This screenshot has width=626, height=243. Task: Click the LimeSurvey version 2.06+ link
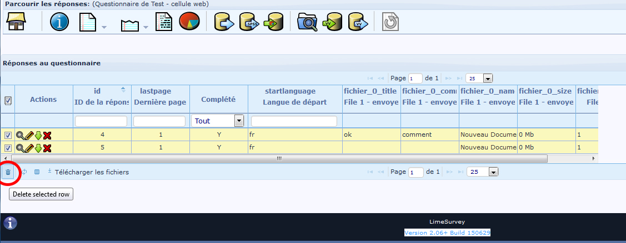[447, 232]
